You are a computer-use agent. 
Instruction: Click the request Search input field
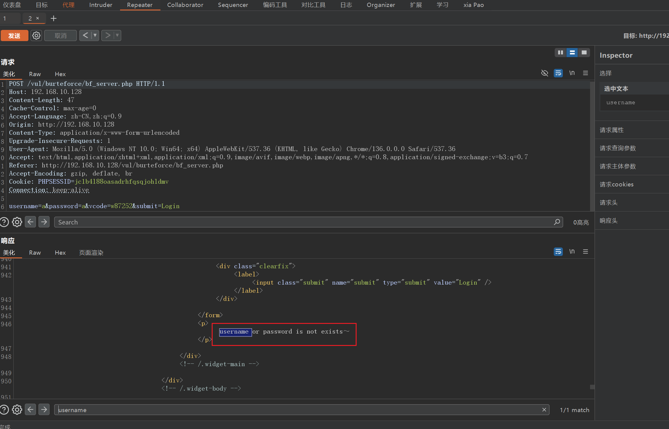pyautogui.click(x=302, y=222)
